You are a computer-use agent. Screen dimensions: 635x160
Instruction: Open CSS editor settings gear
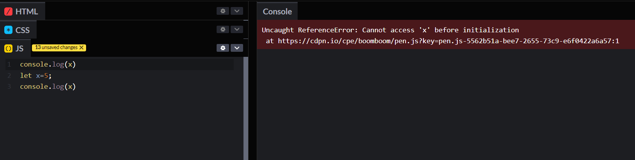coord(223,29)
